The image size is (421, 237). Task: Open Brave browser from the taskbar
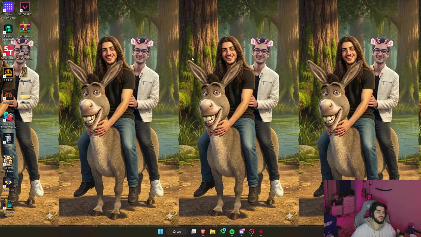point(203,232)
